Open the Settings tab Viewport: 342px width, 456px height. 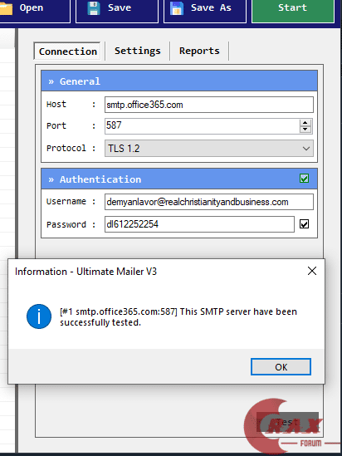pos(138,51)
